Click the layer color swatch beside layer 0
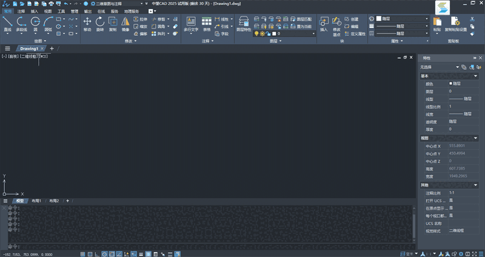The width and height of the screenshot is (485, 257). (274, 33)
